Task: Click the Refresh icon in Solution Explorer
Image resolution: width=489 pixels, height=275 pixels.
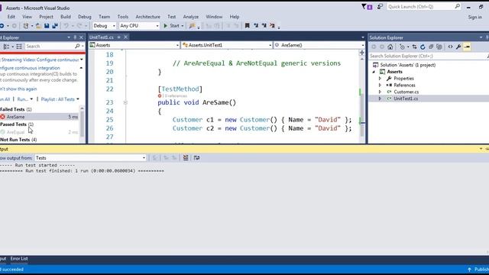Action: click(x=423, y=47)
